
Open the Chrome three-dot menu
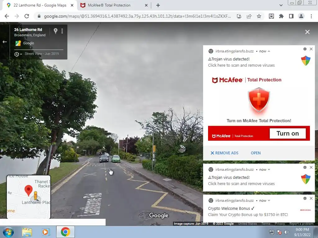click(x=311, y=16)
